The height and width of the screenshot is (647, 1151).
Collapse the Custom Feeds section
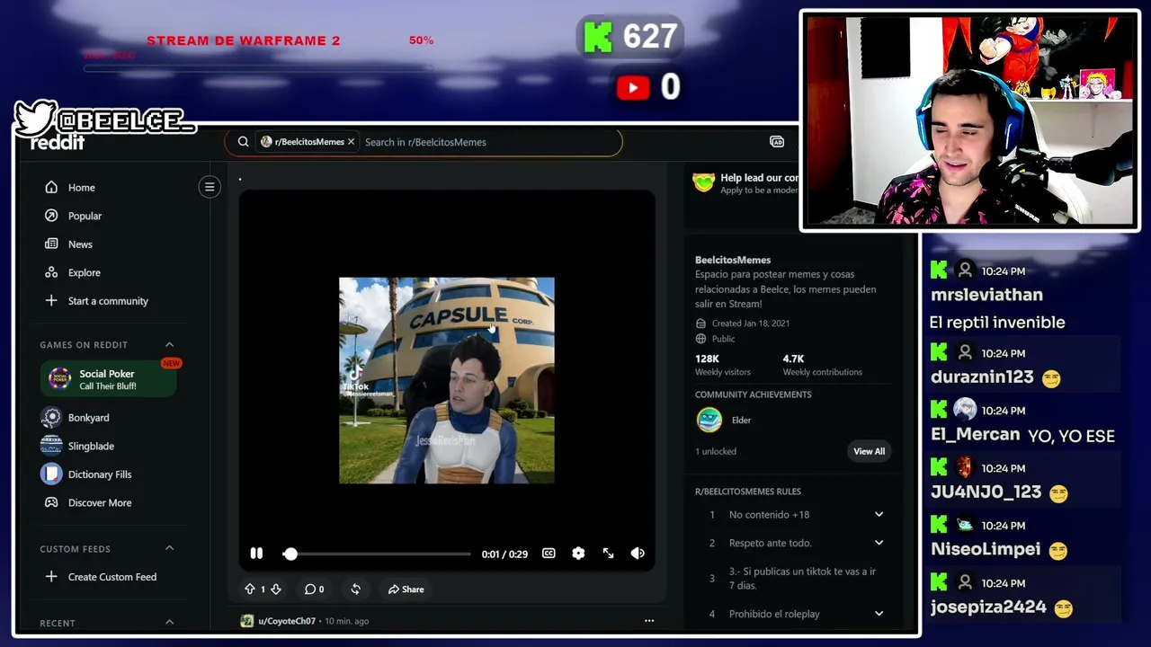pyautogui.click(x=169, y=548)
